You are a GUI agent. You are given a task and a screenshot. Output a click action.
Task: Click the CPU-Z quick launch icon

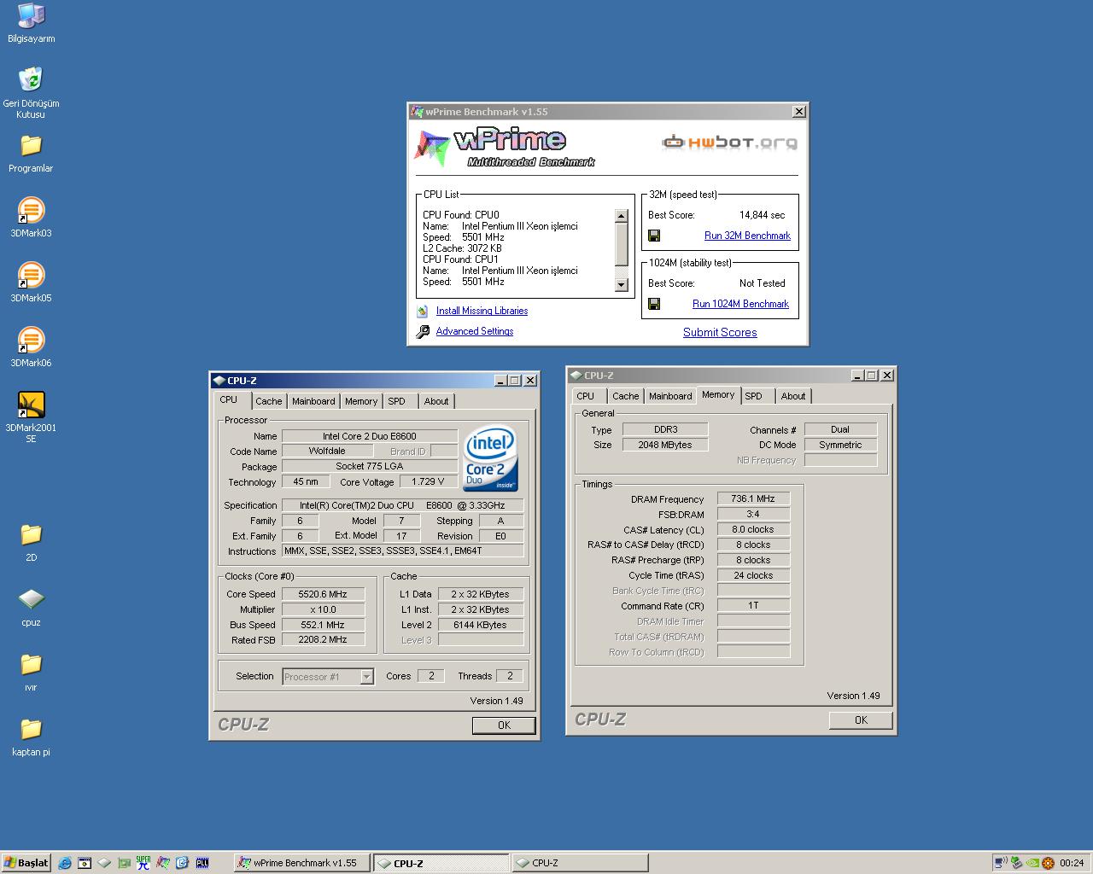pos(104,863)
